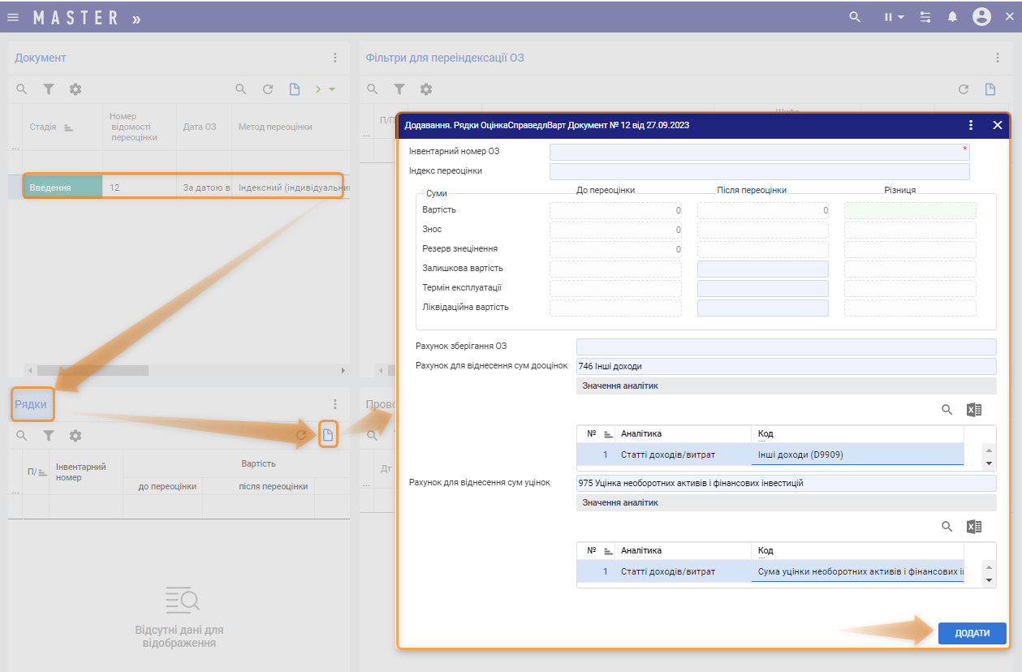Image resolution: width=1022 pixels, height=672 pixels.
Task: Select the Введення document row
Action: coord(62,187)
